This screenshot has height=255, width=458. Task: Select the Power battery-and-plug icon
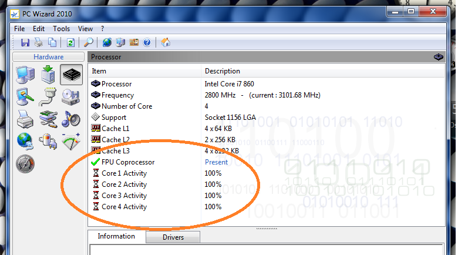coord(48,142)
